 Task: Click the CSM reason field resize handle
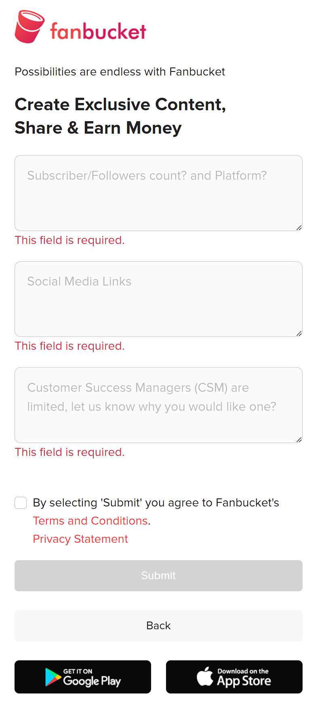(x=299, y=440)
